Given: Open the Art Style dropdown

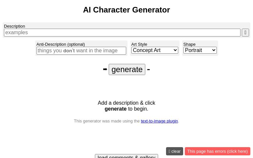Looking at the screenshot, I should [x=155, y=50].
